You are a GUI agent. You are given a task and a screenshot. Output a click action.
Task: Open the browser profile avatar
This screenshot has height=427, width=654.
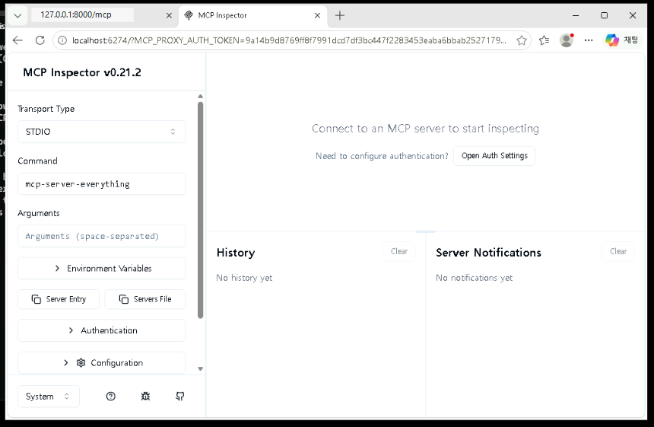[567, 40]
